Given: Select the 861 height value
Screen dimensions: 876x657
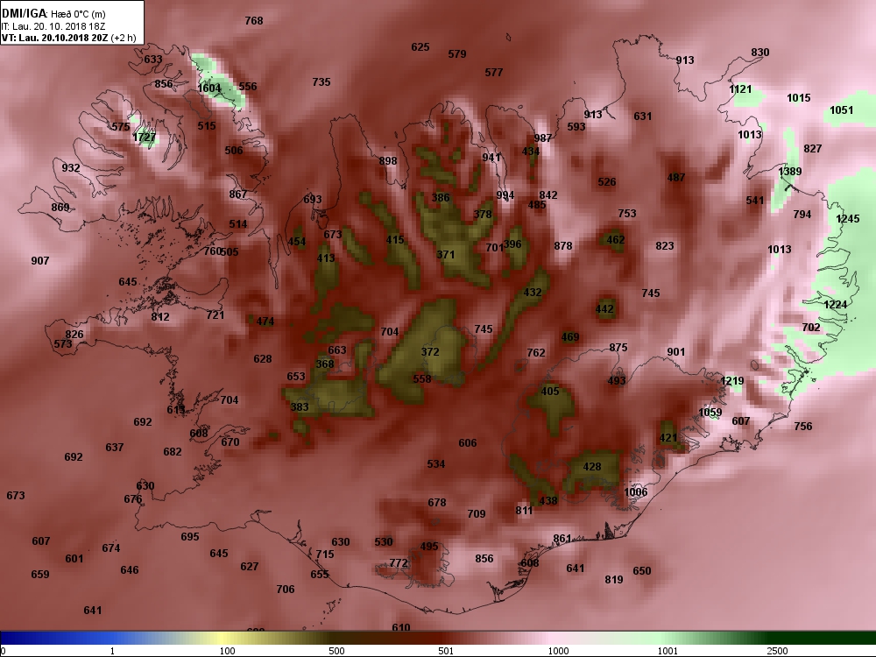Looking at the screenshot, I should [562, 539].
